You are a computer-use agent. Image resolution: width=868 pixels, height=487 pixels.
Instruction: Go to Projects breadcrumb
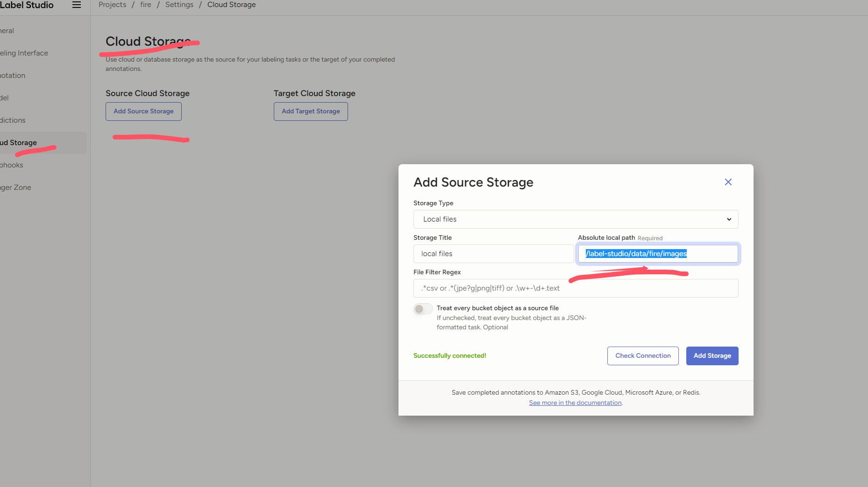tap(112, 5)
